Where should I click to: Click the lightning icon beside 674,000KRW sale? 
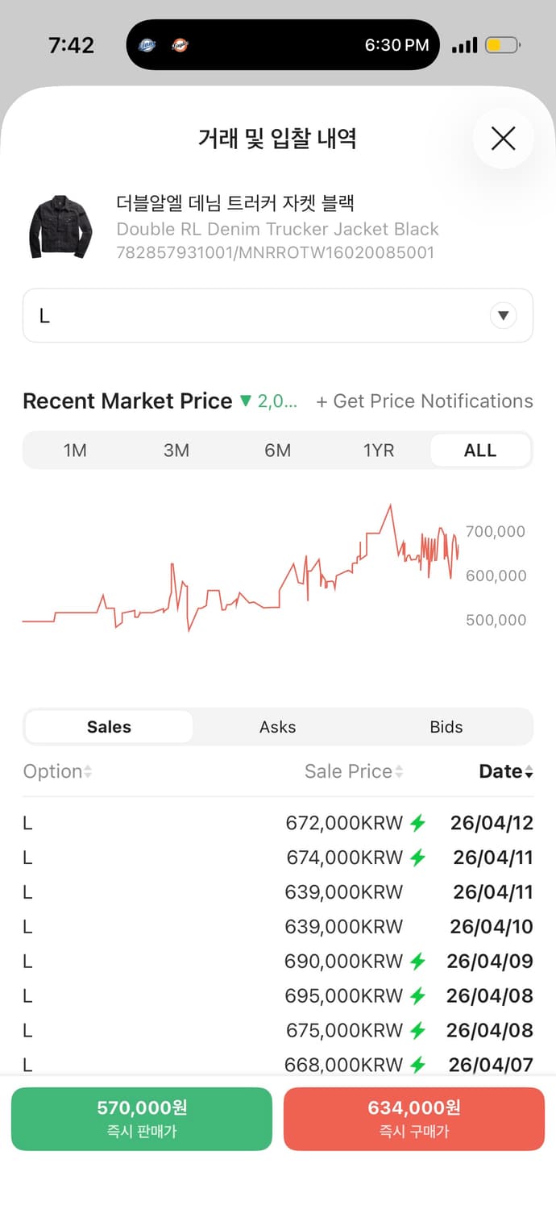point(418,858)
